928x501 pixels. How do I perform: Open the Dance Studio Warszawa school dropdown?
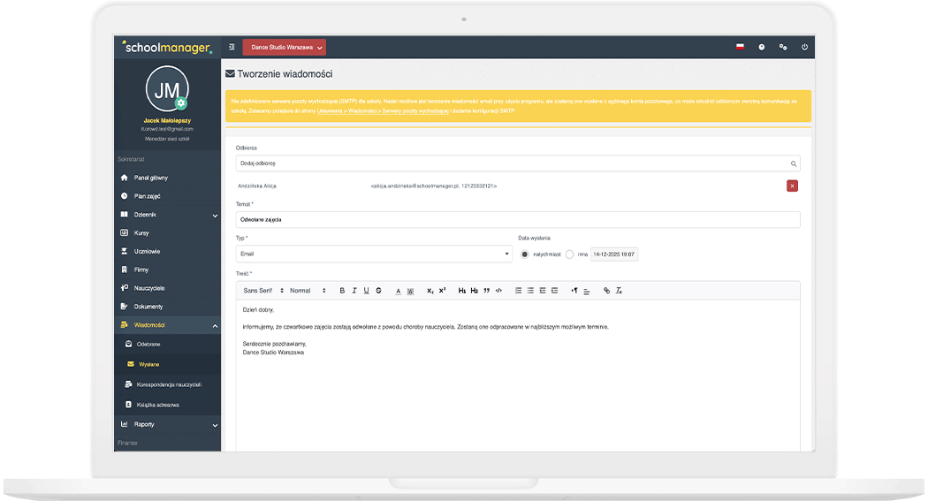coord(284,47)
